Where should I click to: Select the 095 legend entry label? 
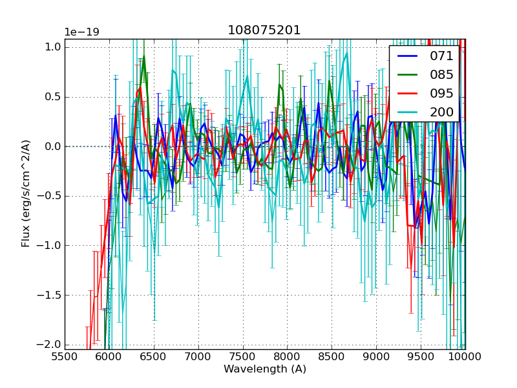[441, 94]
